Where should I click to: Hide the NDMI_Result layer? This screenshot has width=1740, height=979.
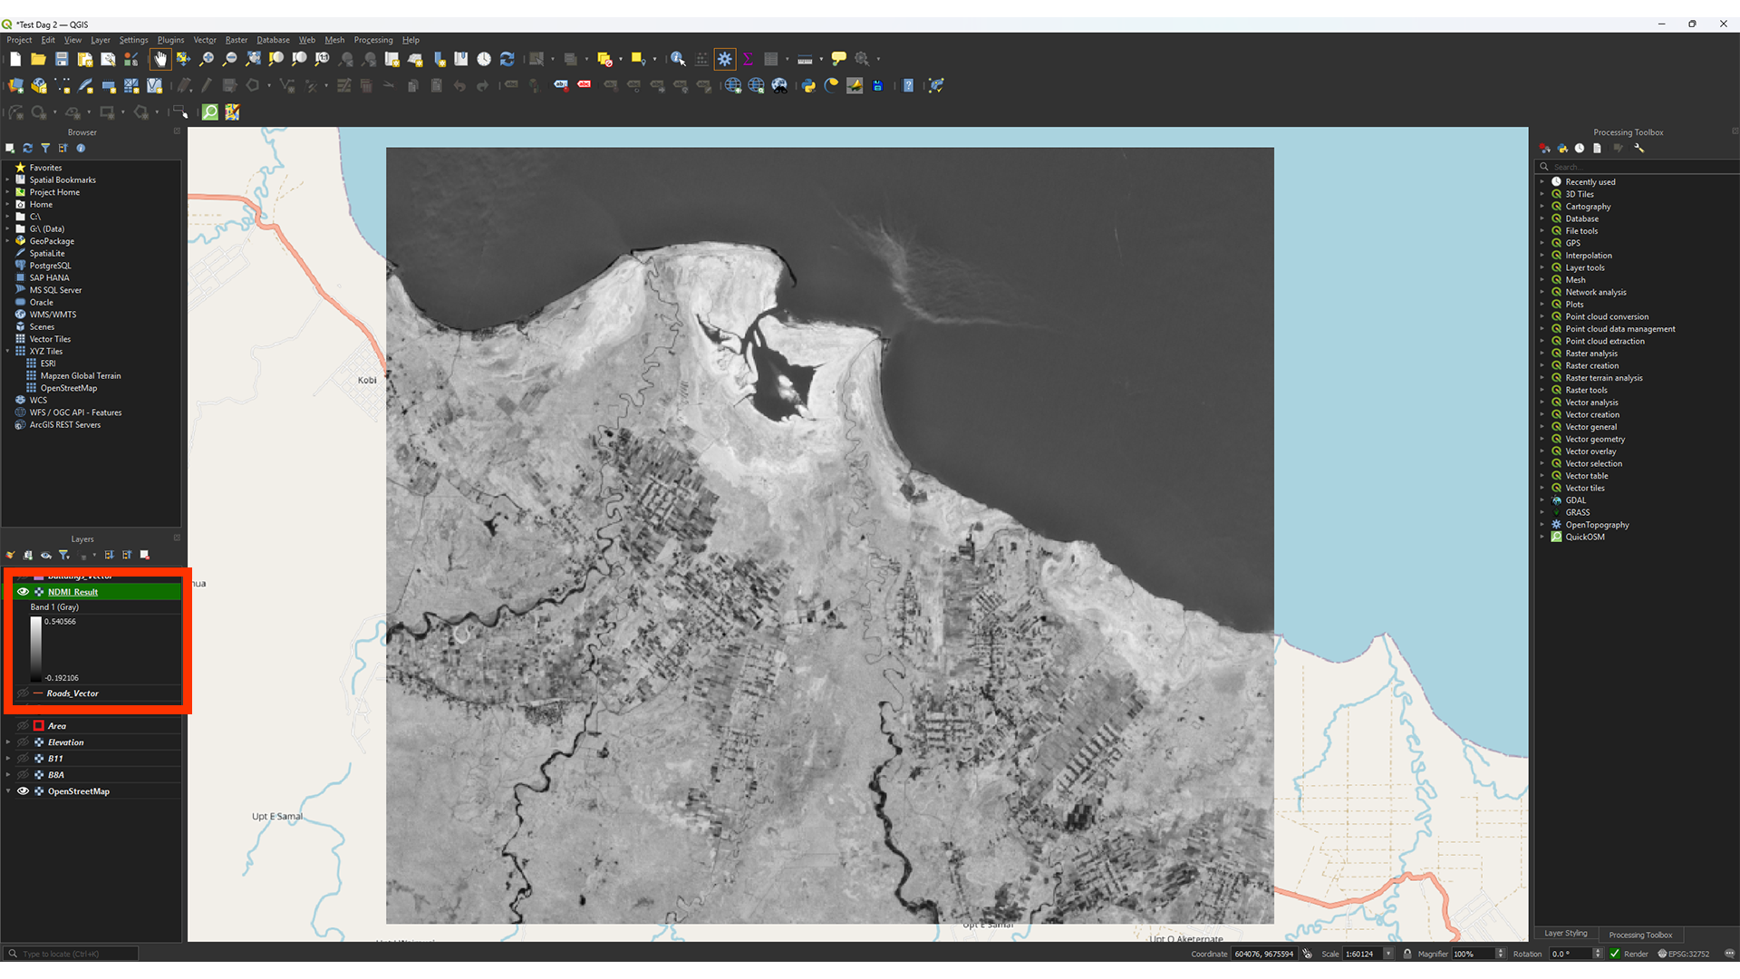tap(24, 592)
